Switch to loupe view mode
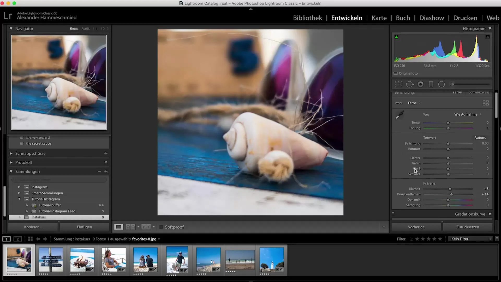Viewport: 501px width, 282px height. pyautogui.click(x=118, y=227)
